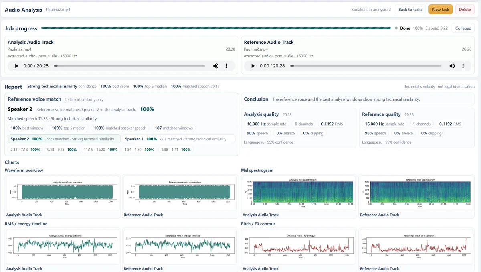The image size is (481, 272).
Task: Start a New task
Action: (441, 10)
